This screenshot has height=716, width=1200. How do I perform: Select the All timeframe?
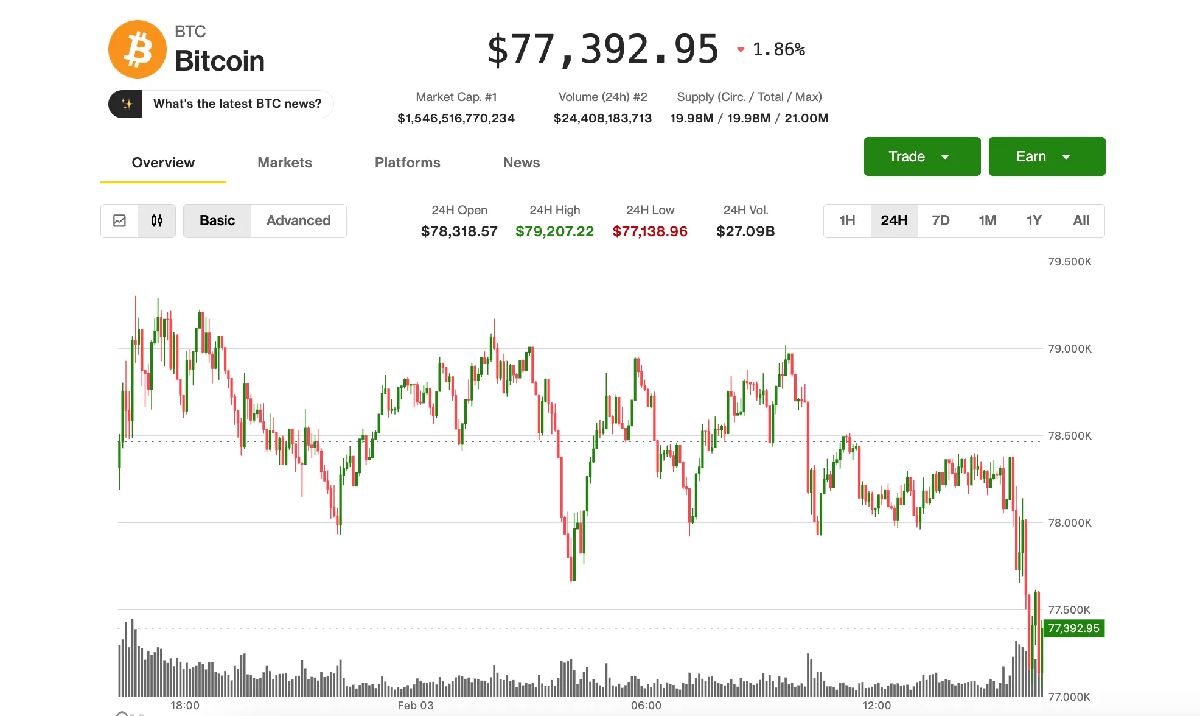tap(1081, 221)
